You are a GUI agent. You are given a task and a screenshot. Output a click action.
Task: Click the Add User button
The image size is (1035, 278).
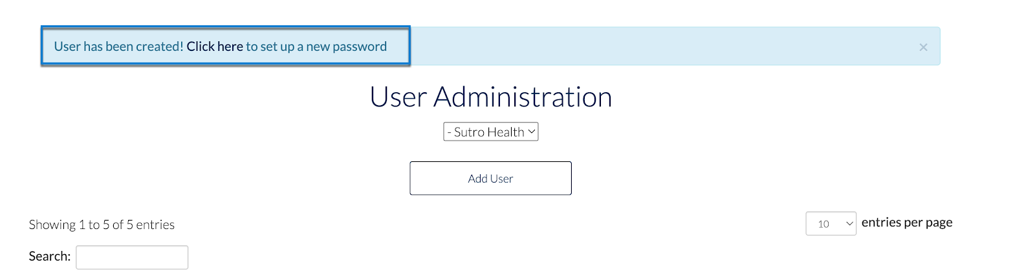pos(490,178)
